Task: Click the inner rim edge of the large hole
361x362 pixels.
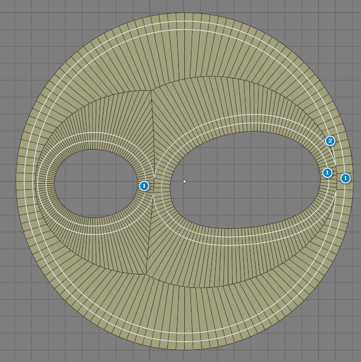Action: click(242, 132)
